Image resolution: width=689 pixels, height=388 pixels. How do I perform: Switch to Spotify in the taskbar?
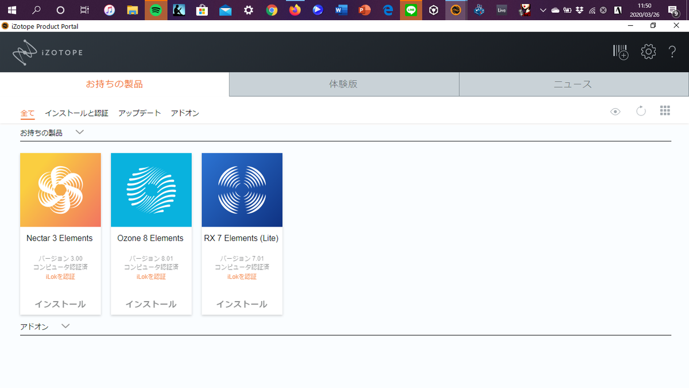tap(156, 10)
